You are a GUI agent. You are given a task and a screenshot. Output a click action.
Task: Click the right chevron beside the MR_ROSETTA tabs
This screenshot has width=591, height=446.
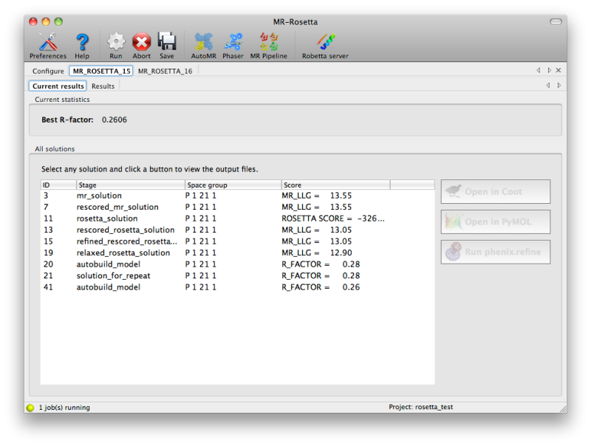(x=548, y=70)
